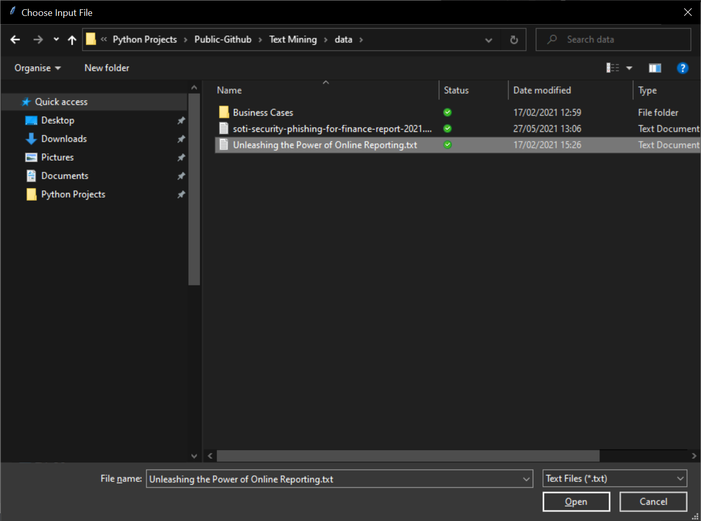Open the Text Files type filter dropdown
This screenshot has width=701, height=521.
pos(614,478)
